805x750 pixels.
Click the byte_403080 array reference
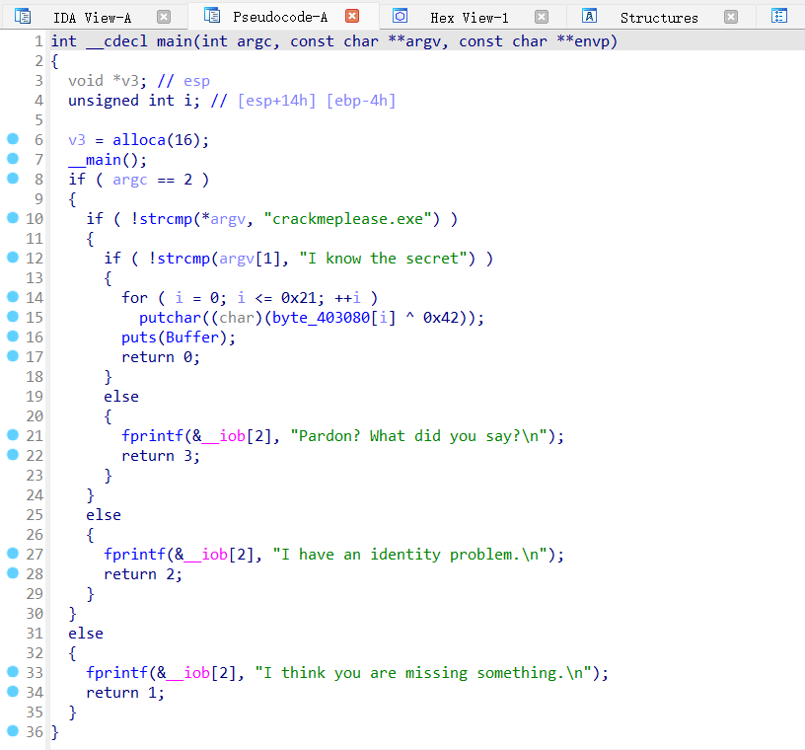tap(321, 318)
